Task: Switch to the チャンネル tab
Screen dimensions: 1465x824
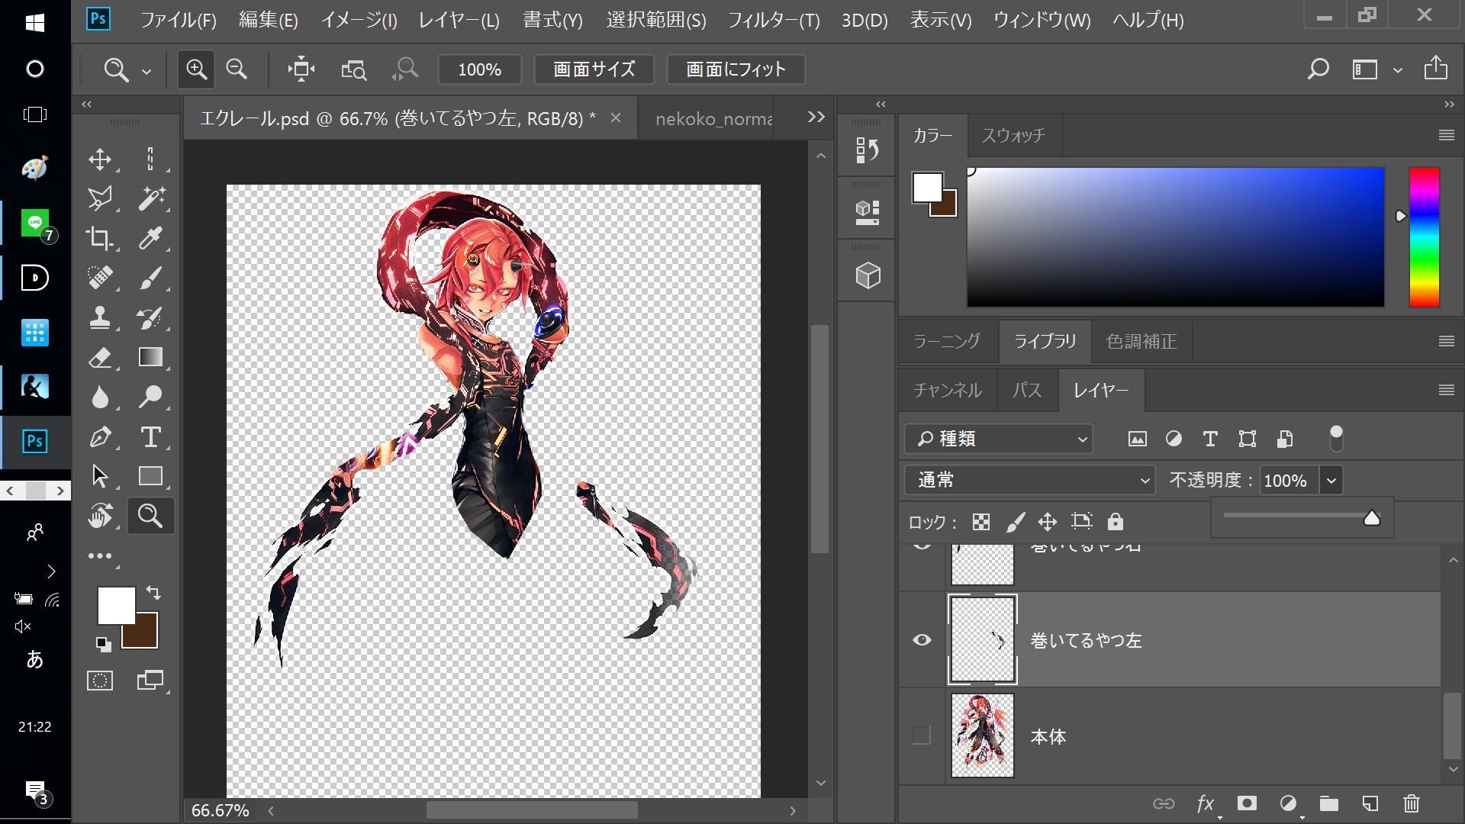Action: point(948,390)
